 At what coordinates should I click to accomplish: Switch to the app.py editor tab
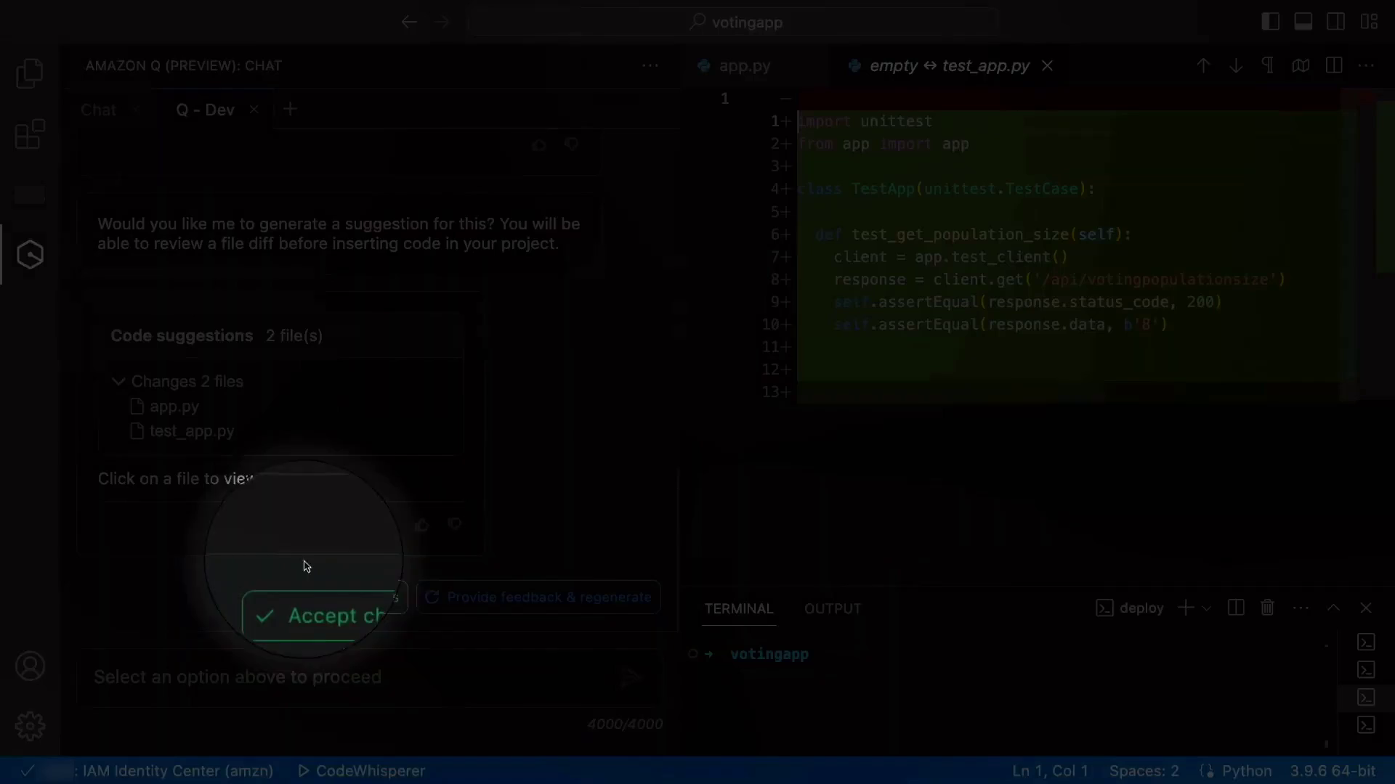pos(743,66)
